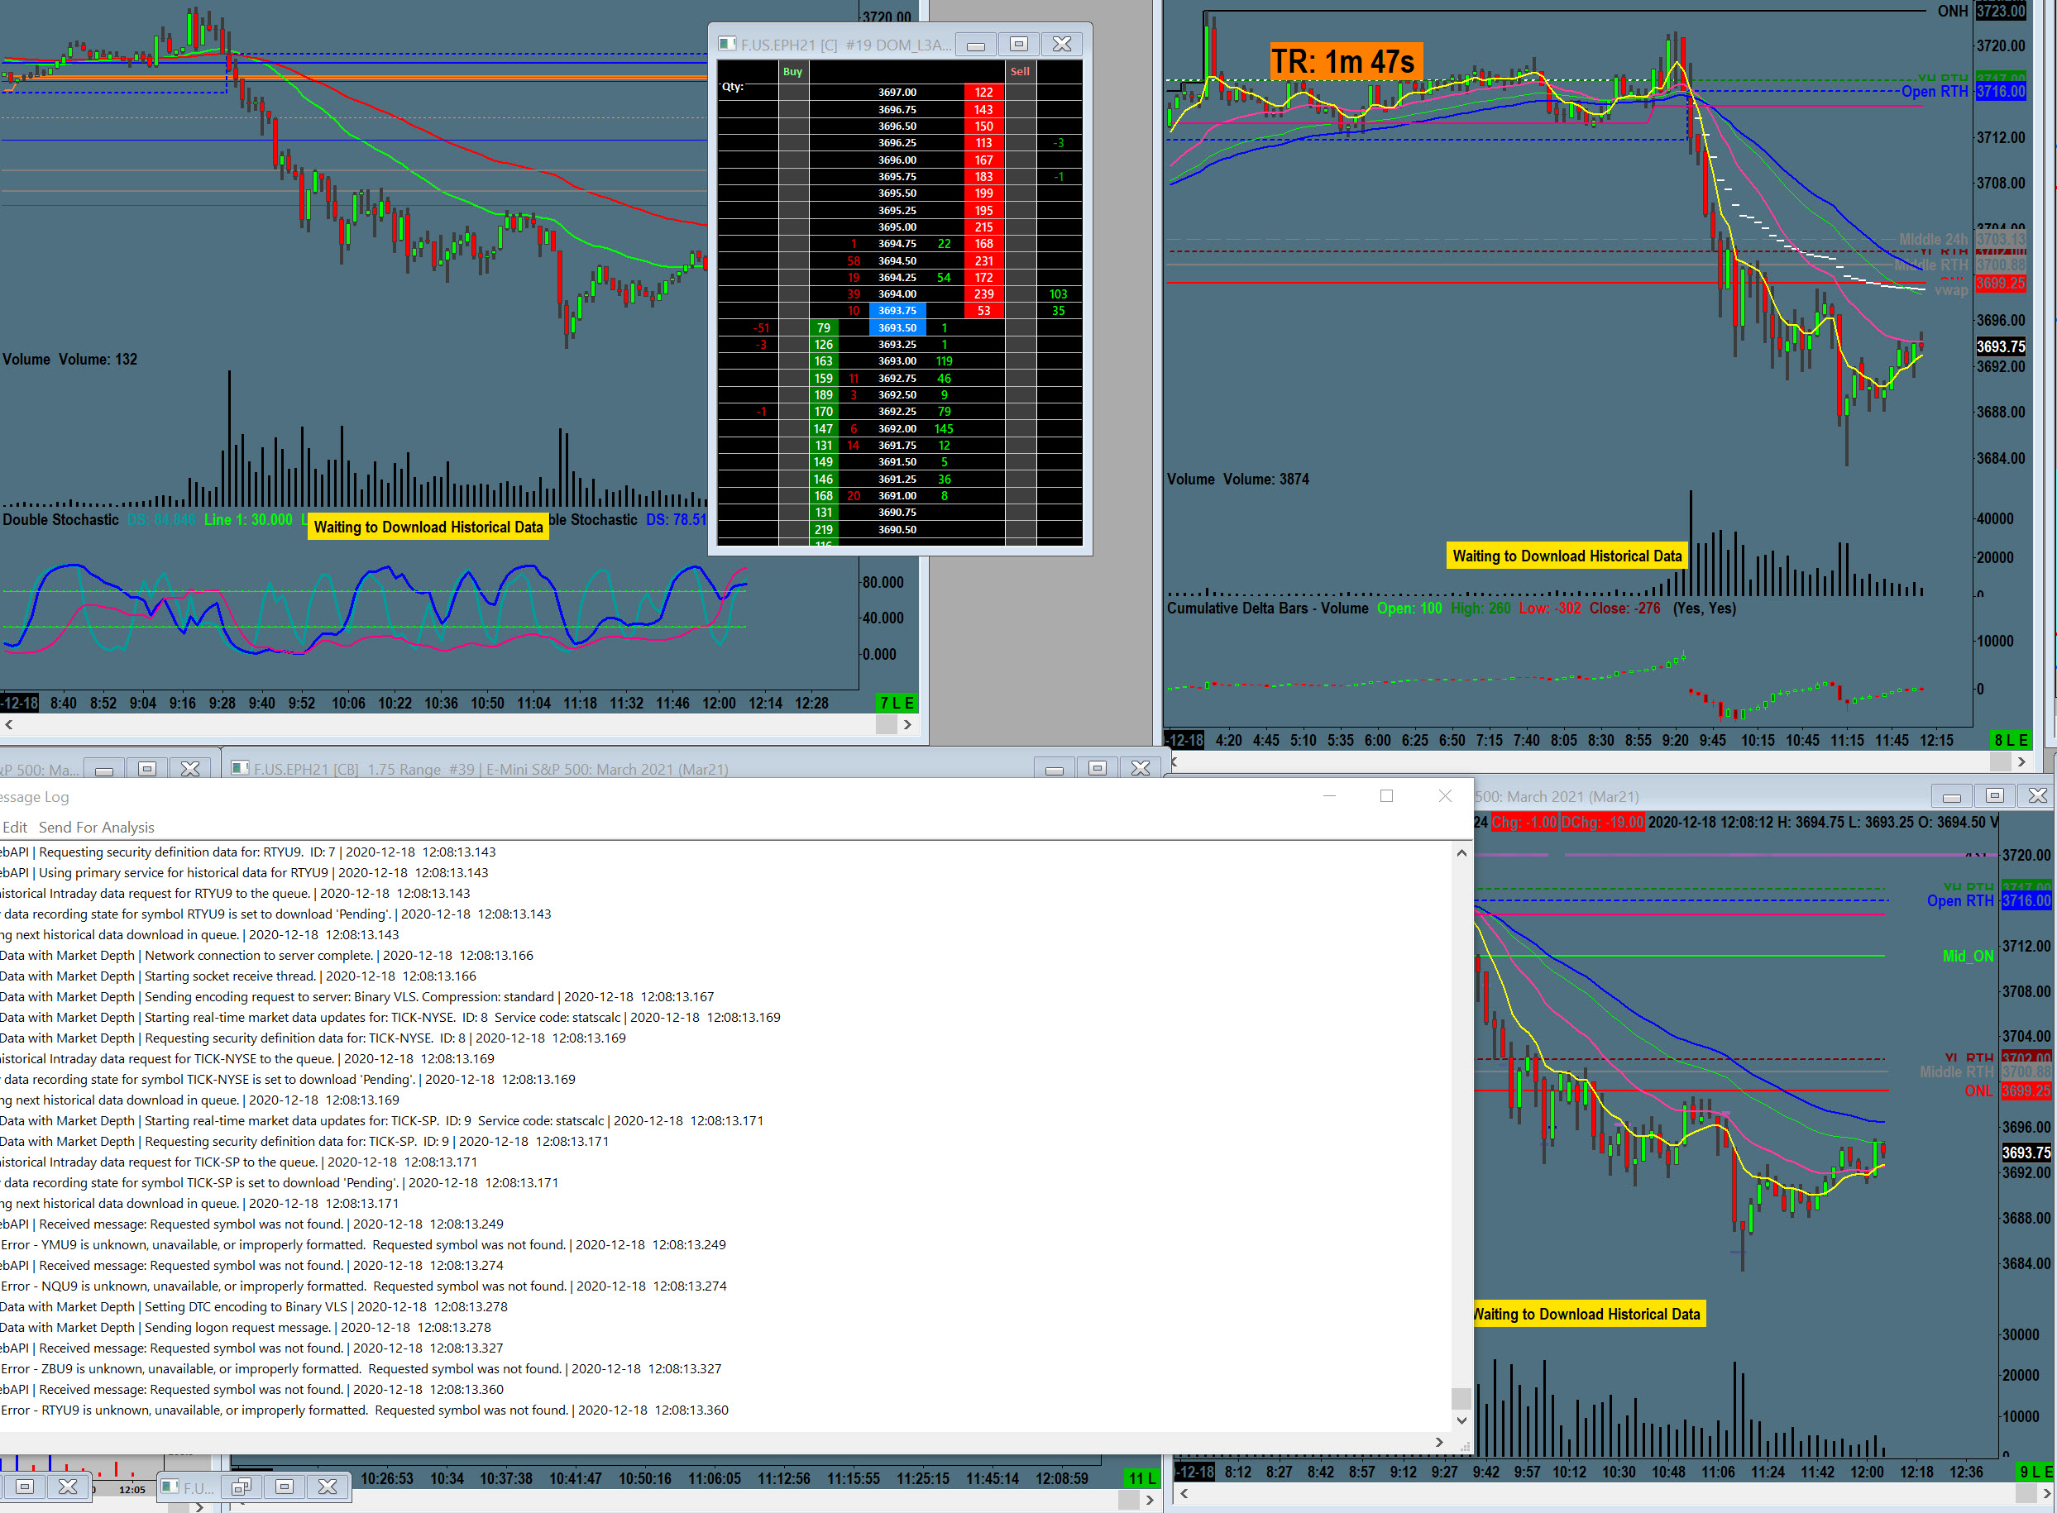Open the Edit menu in Message Log
Image resolution: width=2057 pixels, height=1513 pixels.
tap(14, 827)
